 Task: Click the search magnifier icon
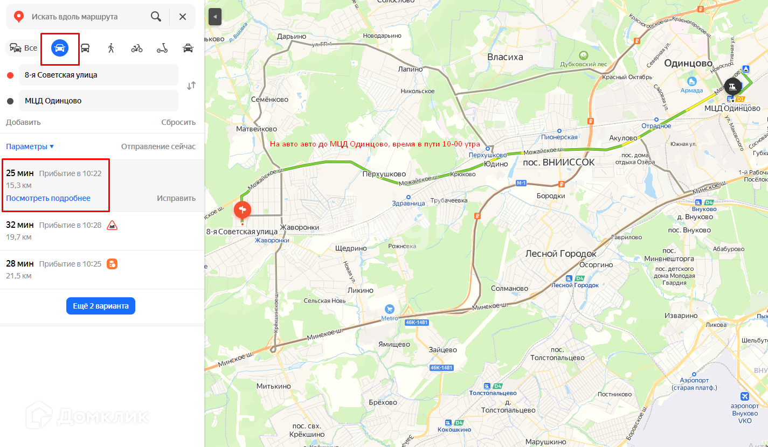click(156, 17)
